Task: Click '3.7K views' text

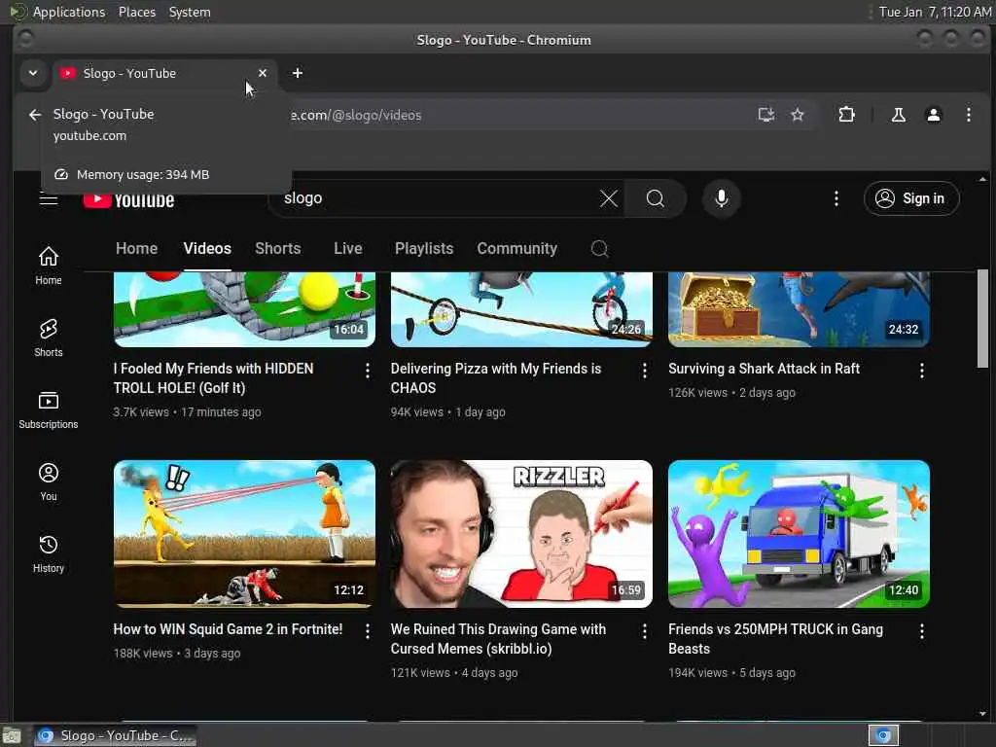Action: click(x=141, y=412)
